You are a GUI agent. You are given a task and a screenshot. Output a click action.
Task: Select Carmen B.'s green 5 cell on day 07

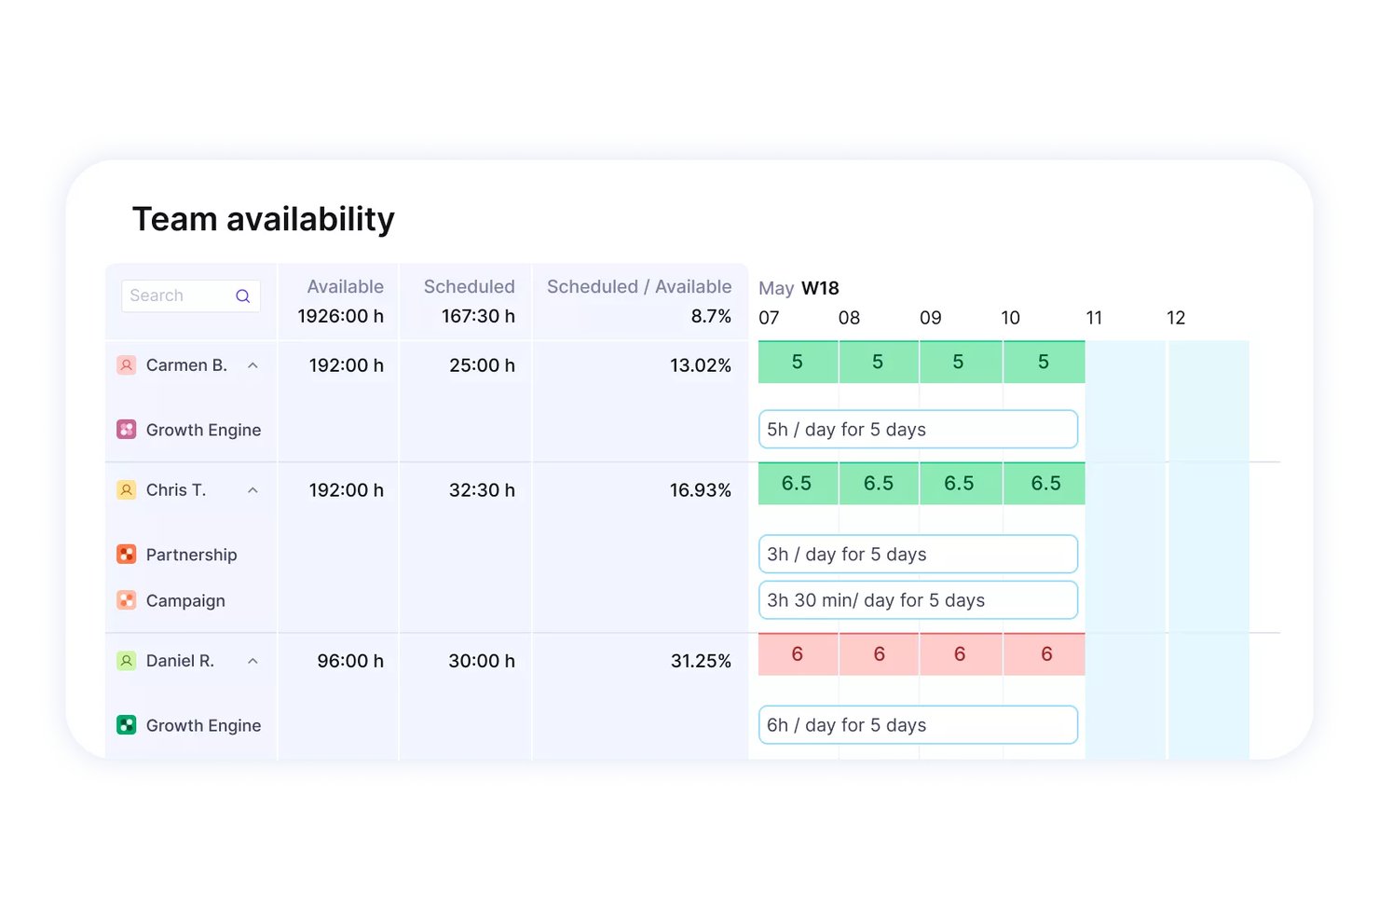click(798, 363)
